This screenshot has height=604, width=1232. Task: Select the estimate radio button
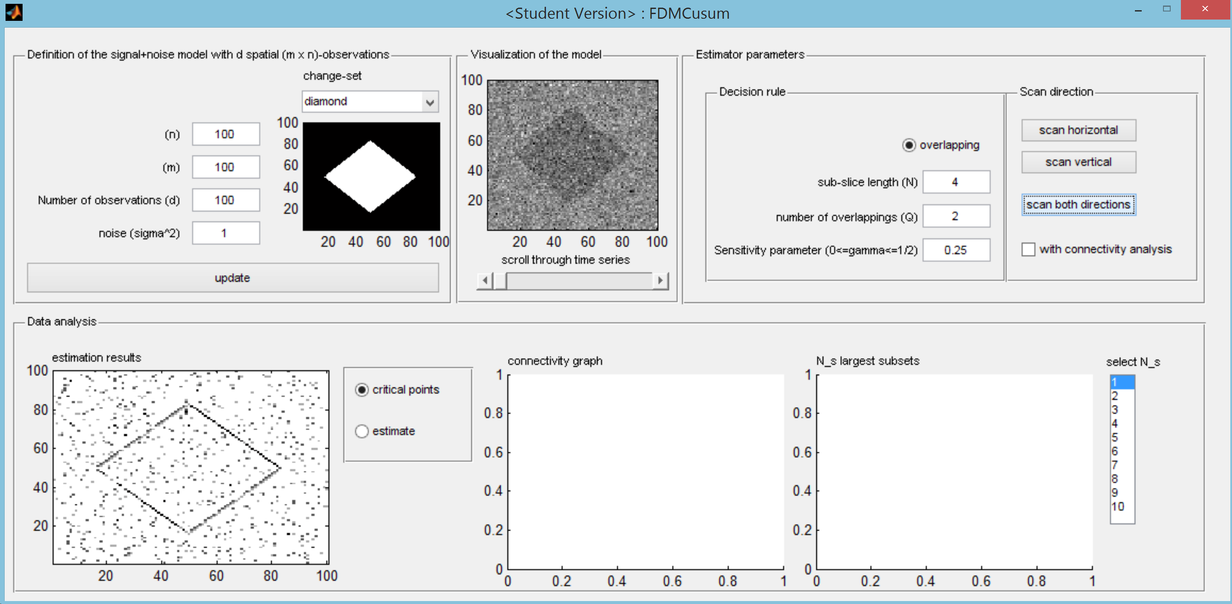(362, 431)
